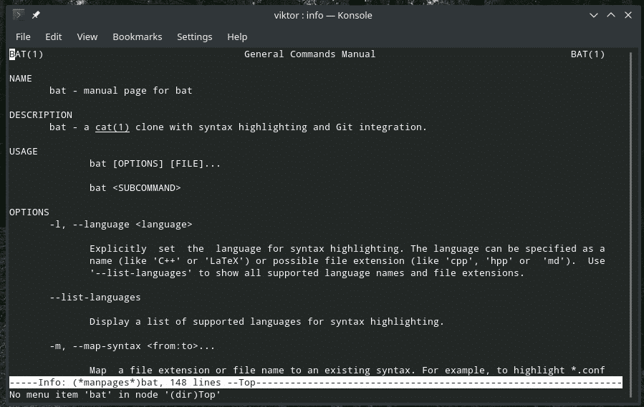The width and height of the screenshot is (644, 407).
Task: Click the 'bat <SUBCOMMAND>' usage line
Action: (x=135, y=188)
